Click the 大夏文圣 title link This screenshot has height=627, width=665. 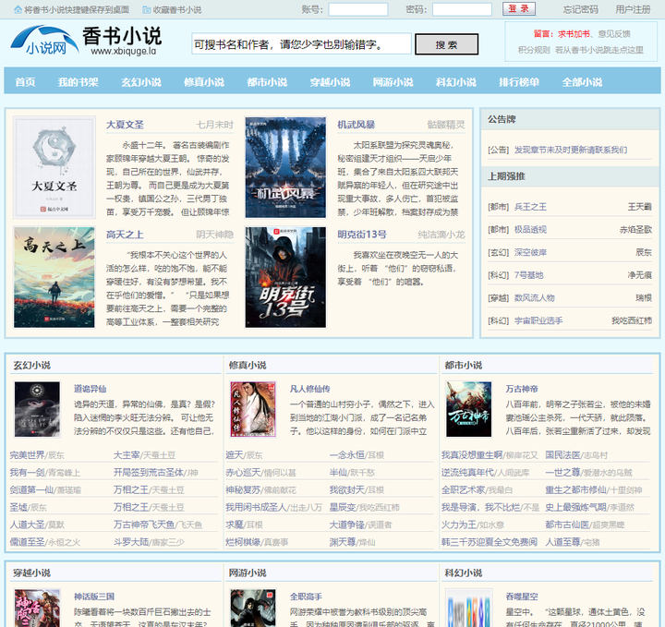[x=125, y=125]
